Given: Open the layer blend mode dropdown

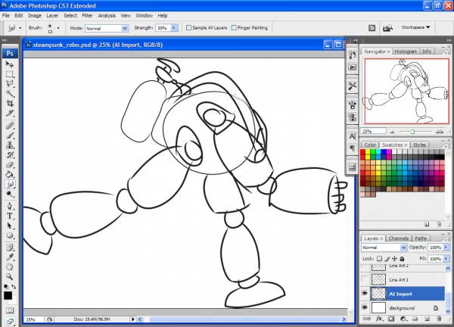Looking at the screenshot, I should (x=384, y=248).
